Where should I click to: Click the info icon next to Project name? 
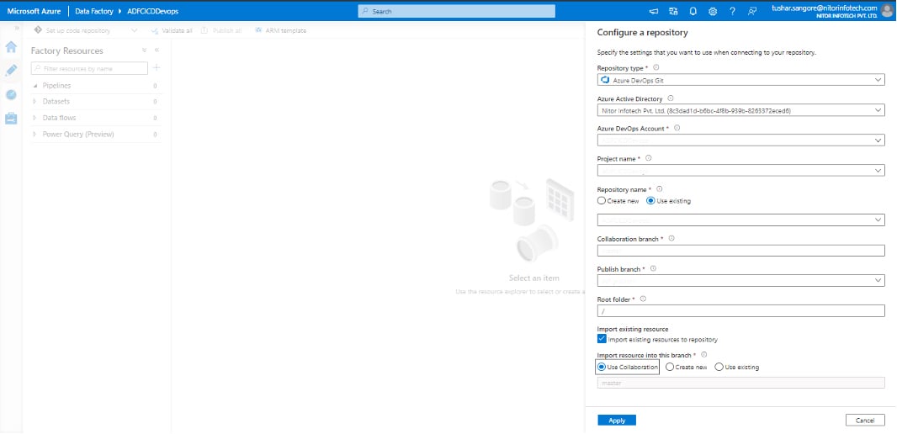(648, 158)
